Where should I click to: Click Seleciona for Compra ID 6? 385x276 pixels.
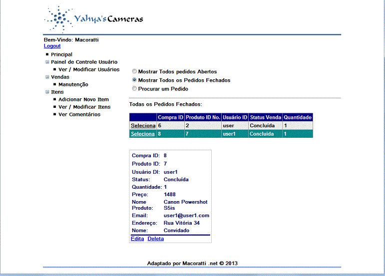coord(142,126)
